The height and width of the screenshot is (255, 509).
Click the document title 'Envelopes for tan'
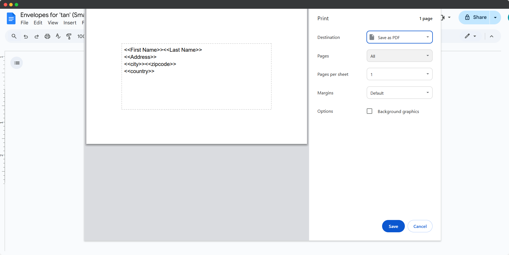click(x=52, y=15)
